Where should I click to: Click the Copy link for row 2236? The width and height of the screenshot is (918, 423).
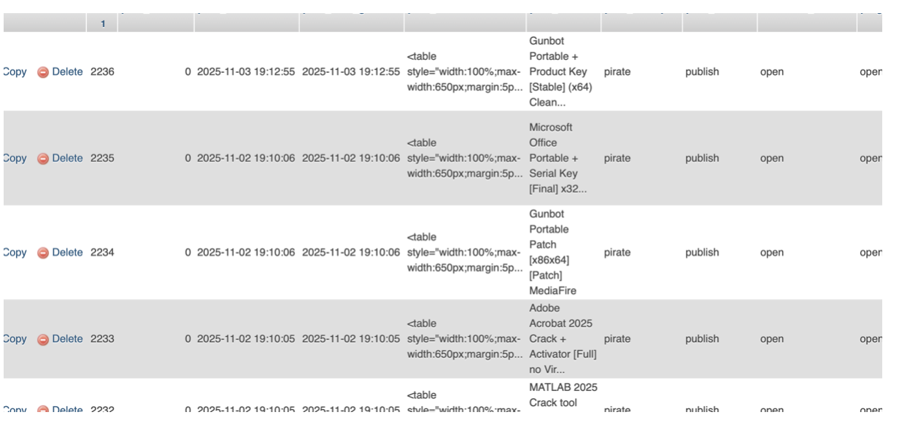point(15,72)
